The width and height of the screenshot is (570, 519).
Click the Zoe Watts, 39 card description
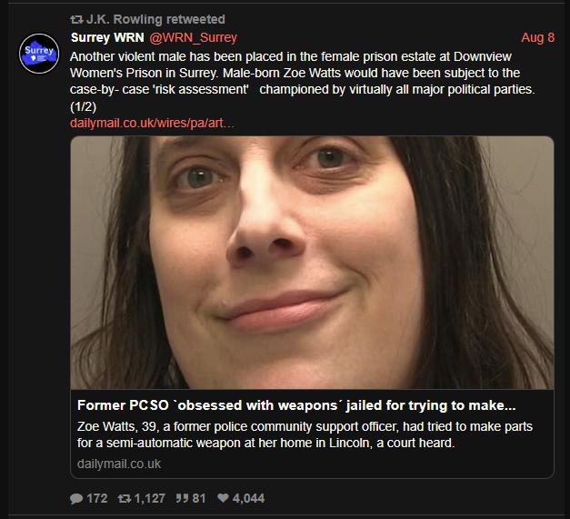[x=305, y=434]
